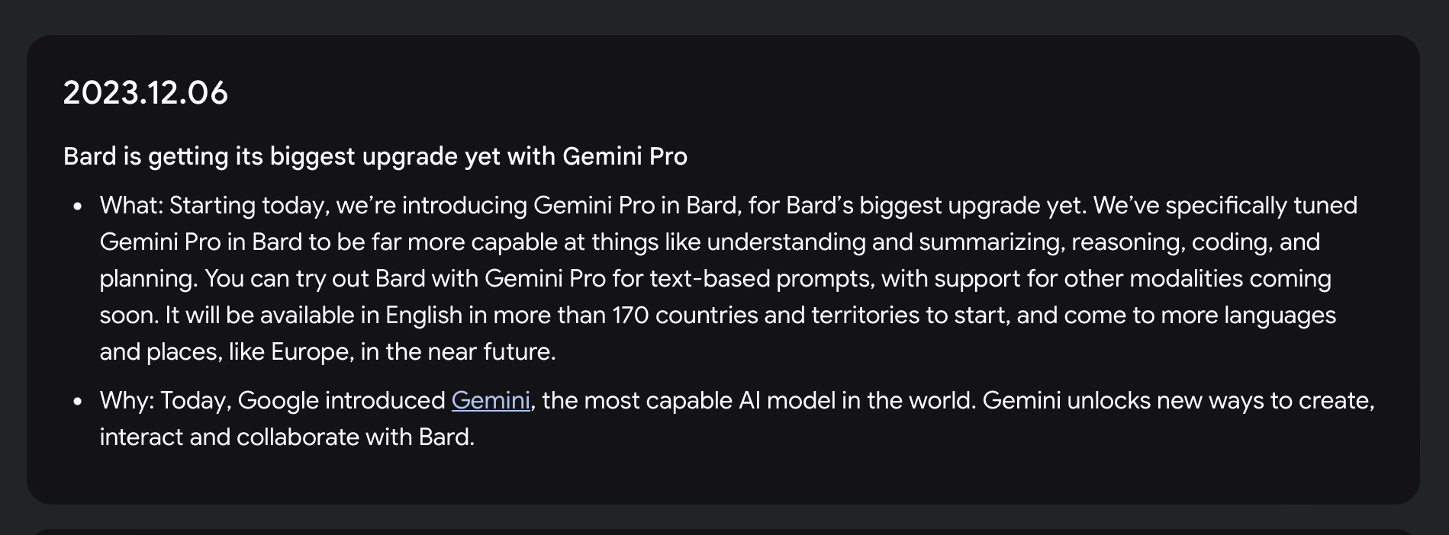Click the partially visible card at bottom
Screen dimensions: 1449x535
pyautogui.click(x=723, y=531)
